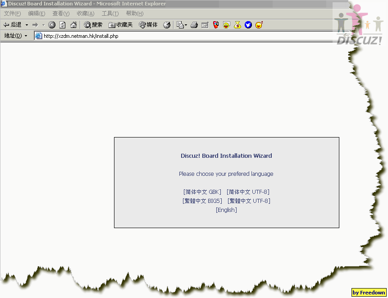Choose the 简体中文 UTF-8 language link

248,192
